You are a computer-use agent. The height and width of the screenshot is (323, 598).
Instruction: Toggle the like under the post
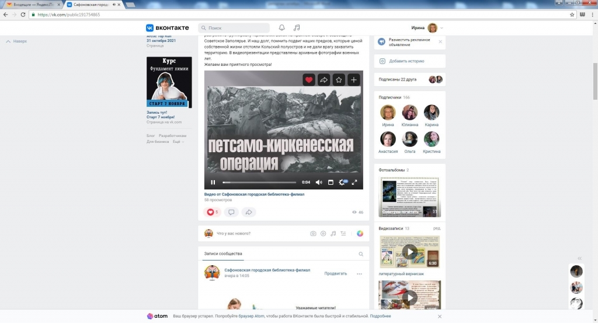click(x=213, y=212)
